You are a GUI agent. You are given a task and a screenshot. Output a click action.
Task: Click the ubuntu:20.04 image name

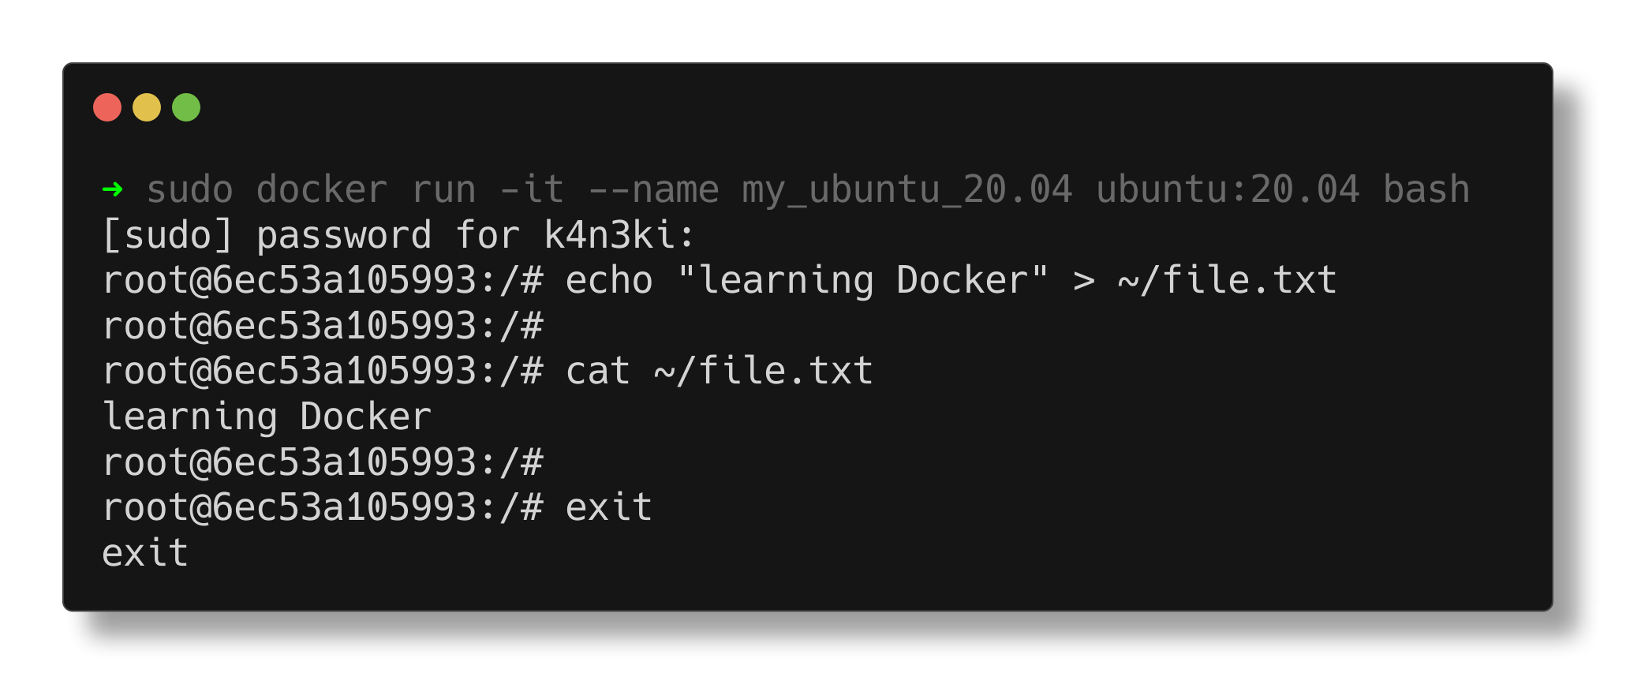1228,189
